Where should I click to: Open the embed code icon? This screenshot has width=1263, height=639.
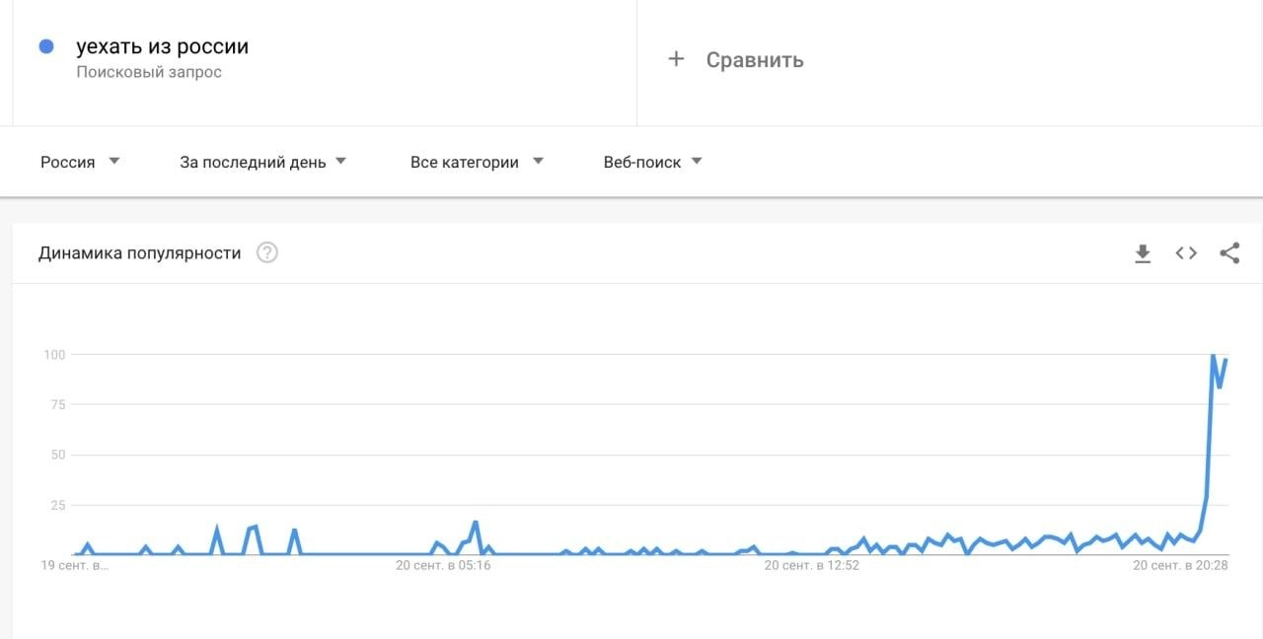pyautogui.click(x=1186, y=253)
